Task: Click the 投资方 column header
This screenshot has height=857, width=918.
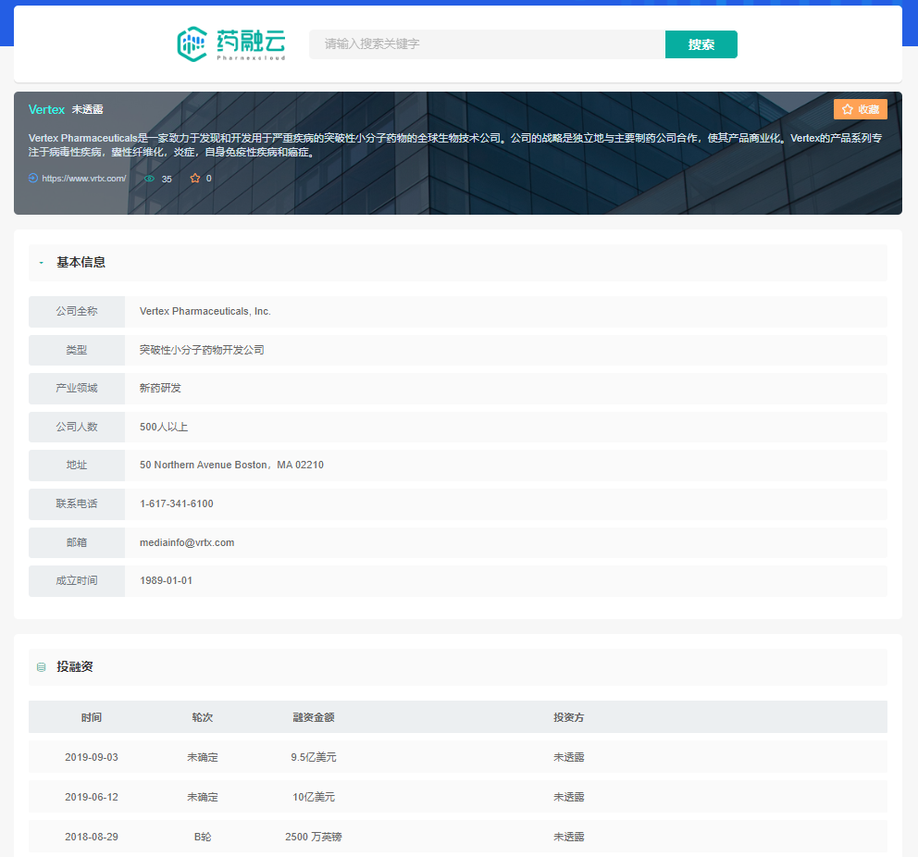Action: (x=568, y=717)
